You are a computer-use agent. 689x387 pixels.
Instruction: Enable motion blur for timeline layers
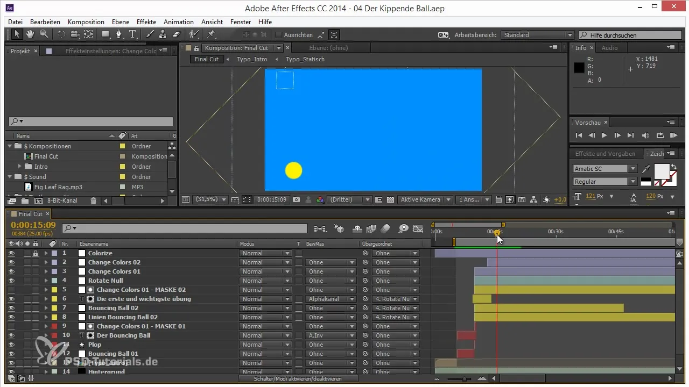[x=385, y=228]
